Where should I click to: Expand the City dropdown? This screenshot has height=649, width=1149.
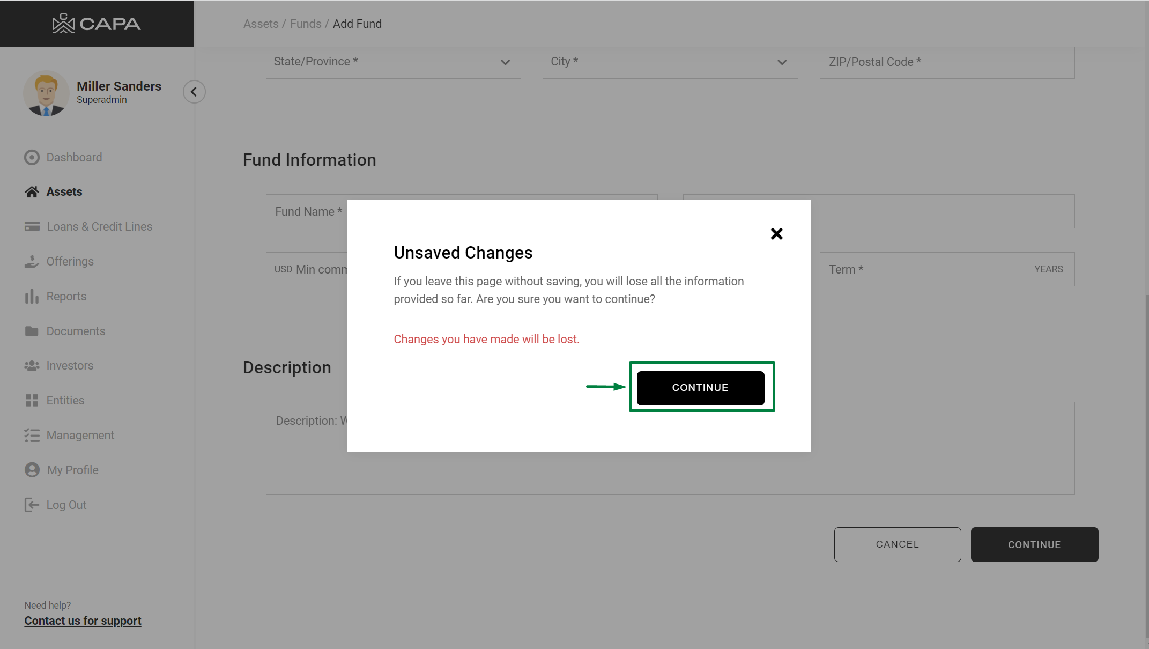point(670,62)
